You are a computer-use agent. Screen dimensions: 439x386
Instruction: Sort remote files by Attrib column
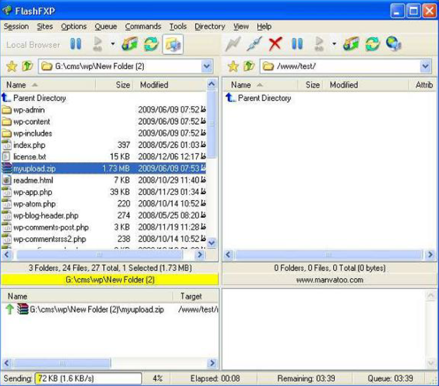423,85
